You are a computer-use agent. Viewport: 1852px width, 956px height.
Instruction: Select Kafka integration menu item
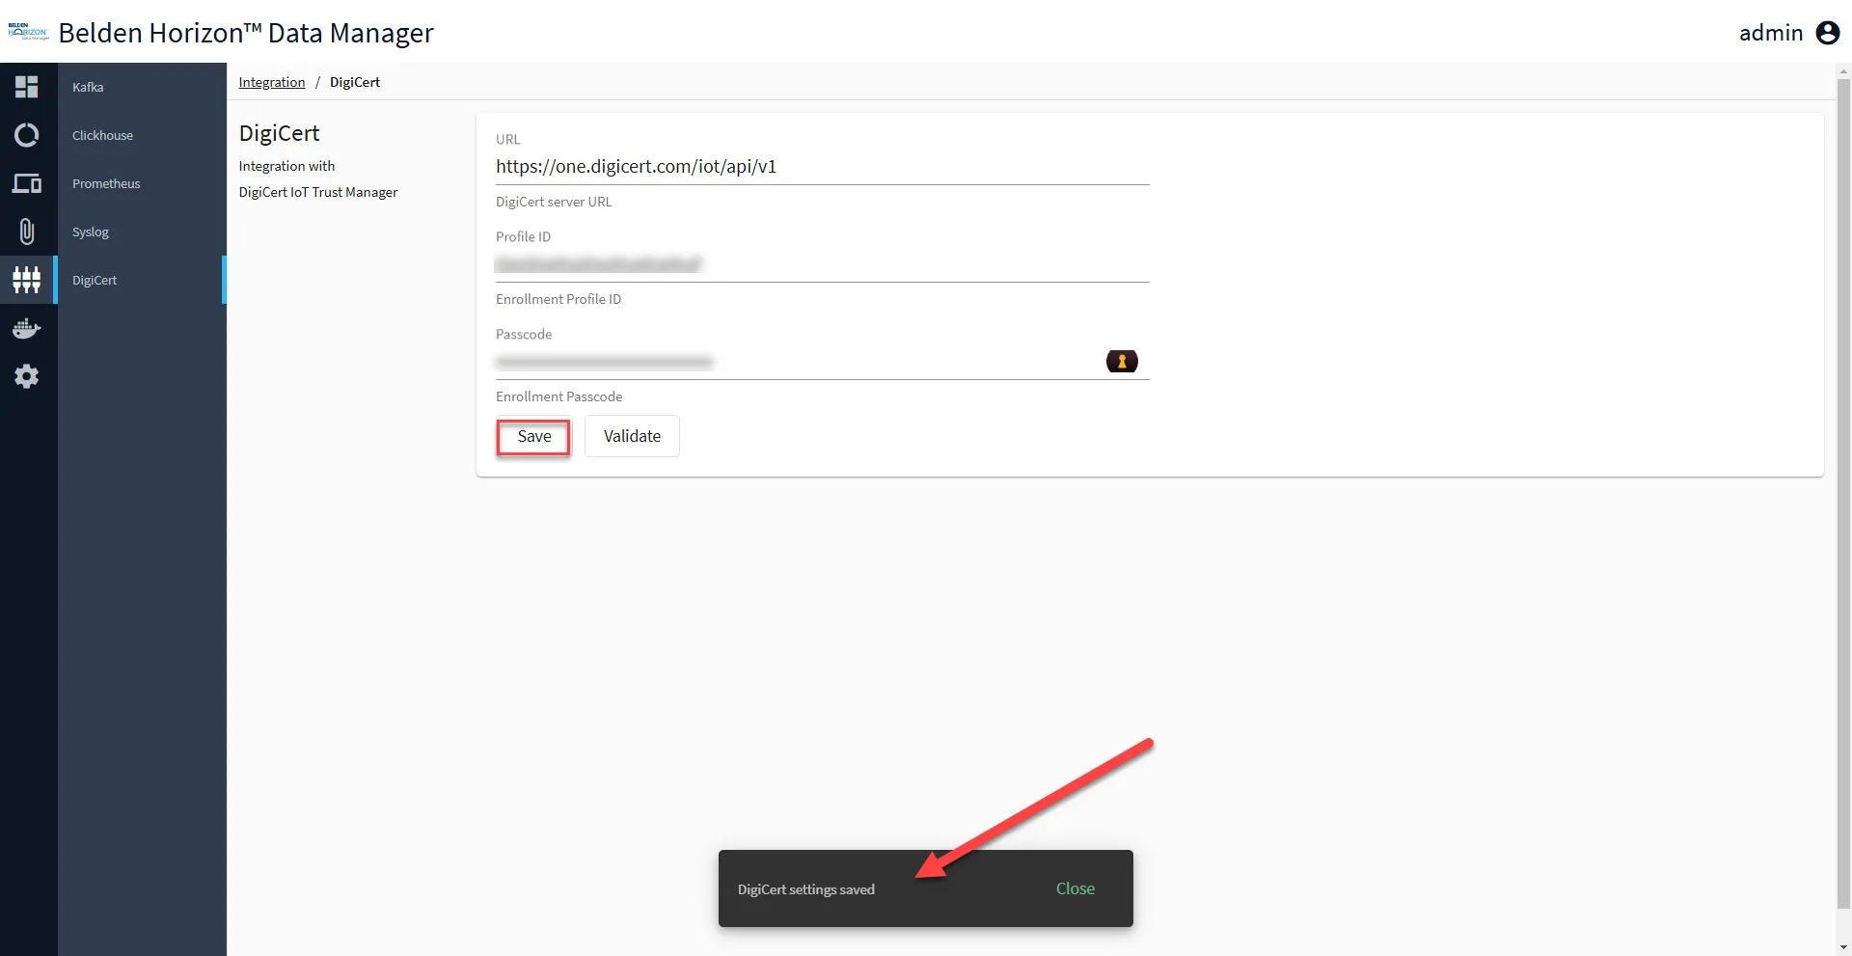point(142,87)
